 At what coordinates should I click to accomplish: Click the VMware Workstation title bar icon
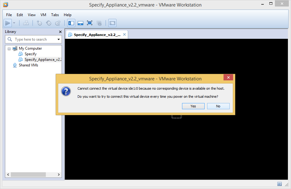[6, 5]
